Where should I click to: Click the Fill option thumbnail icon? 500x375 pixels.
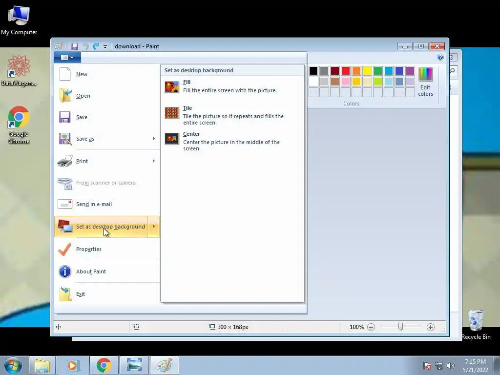[172, 87]
